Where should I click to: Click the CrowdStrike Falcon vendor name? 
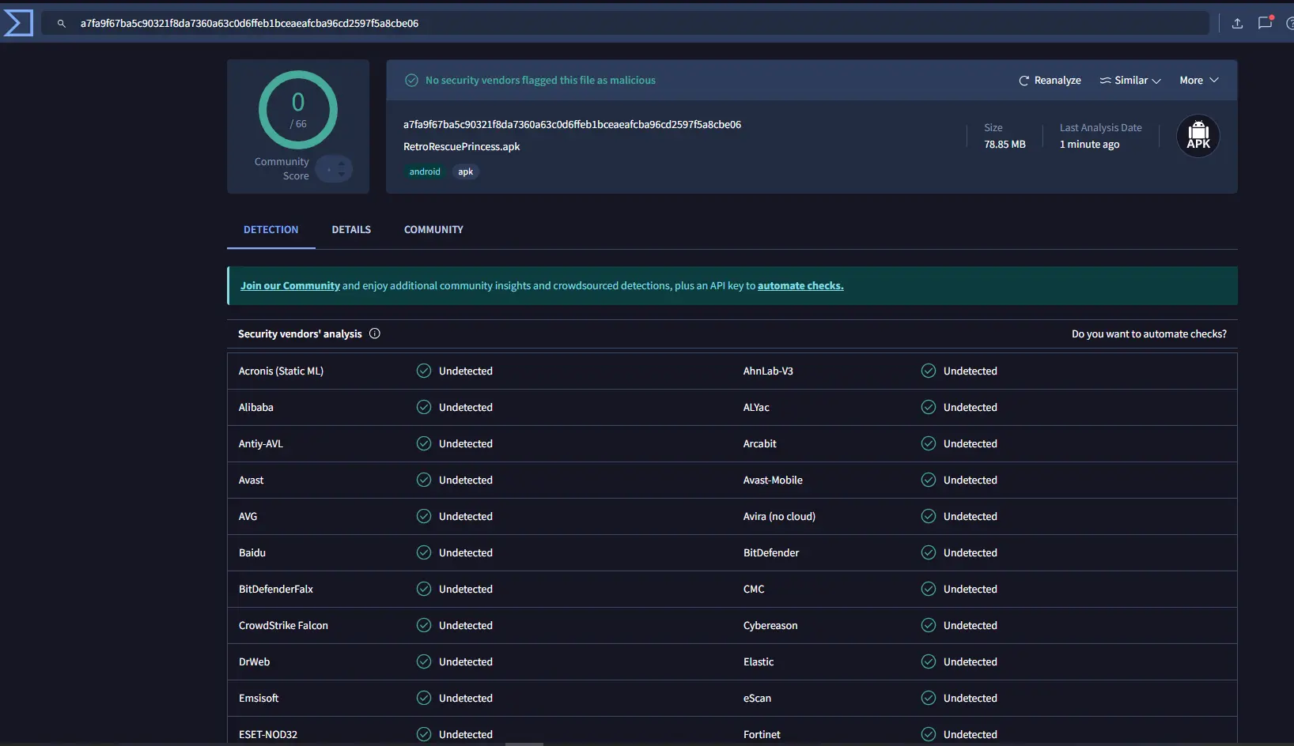283,626
